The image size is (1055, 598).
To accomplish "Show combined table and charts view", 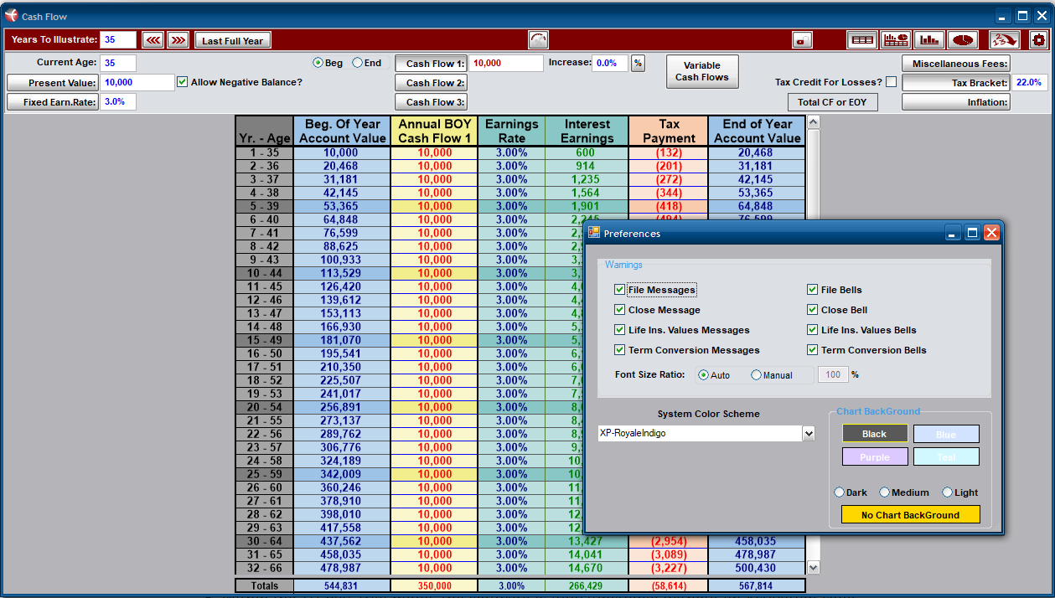I will point(896,39).
